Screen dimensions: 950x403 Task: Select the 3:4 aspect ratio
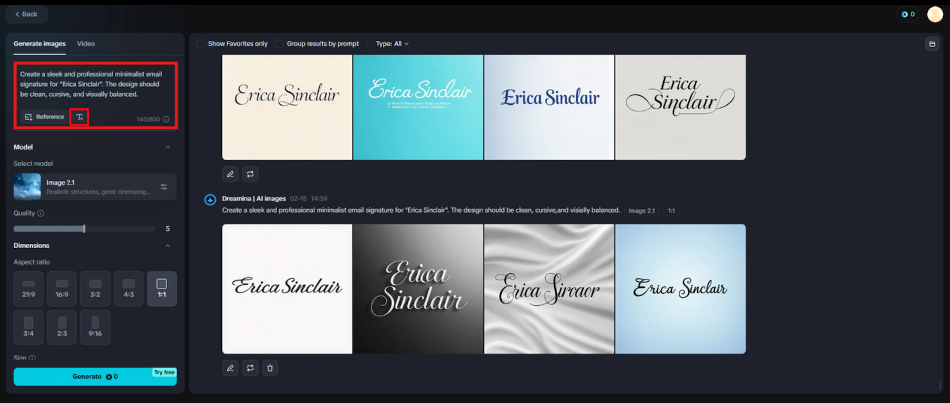click(x=29, y=328)
